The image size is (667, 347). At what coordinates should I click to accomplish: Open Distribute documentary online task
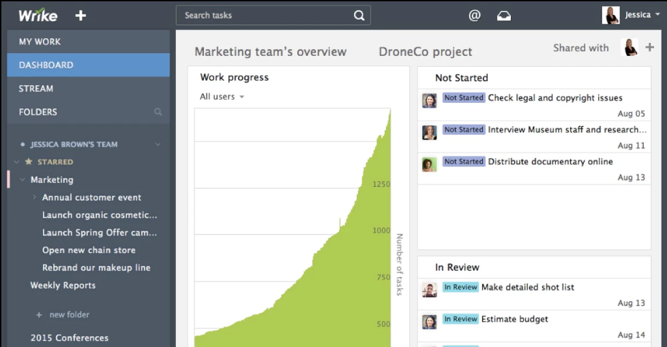click(550, 162)
